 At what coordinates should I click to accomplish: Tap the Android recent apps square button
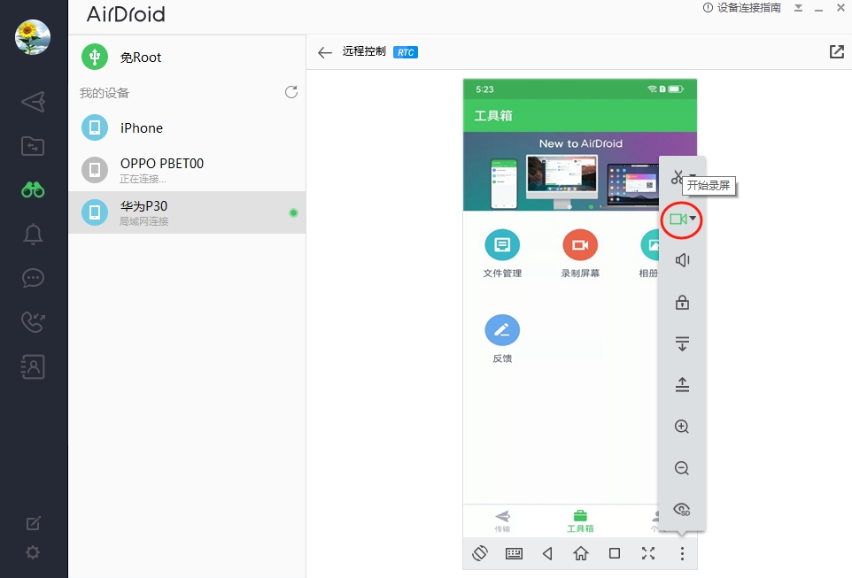click(615, 553)
